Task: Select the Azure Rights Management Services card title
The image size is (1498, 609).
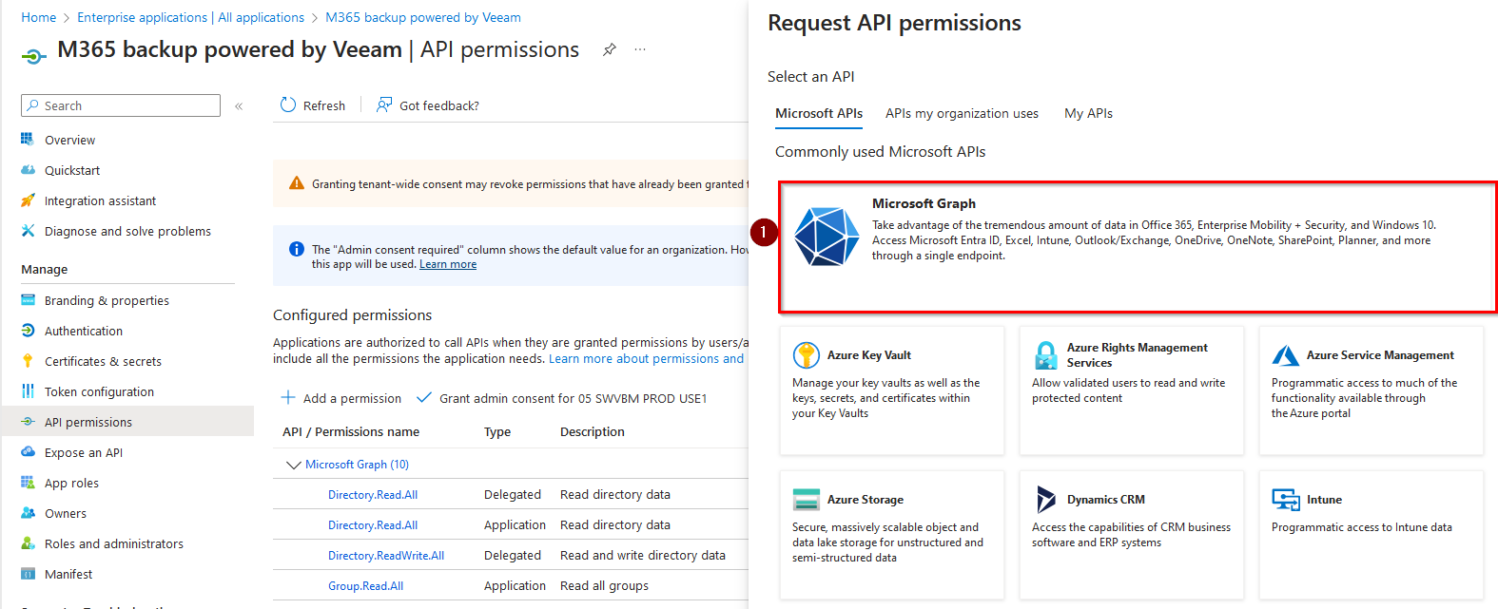Action: [1137, 355]
